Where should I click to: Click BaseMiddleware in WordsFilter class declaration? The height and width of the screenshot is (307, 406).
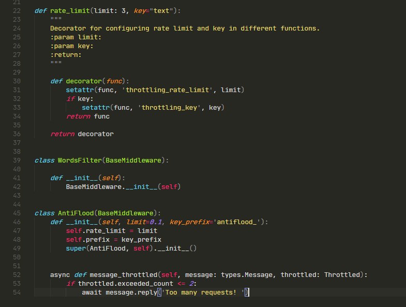click(x=133, y=160)
